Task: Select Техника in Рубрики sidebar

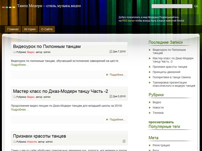Action: pyautogui.click(x=158, y=113)
